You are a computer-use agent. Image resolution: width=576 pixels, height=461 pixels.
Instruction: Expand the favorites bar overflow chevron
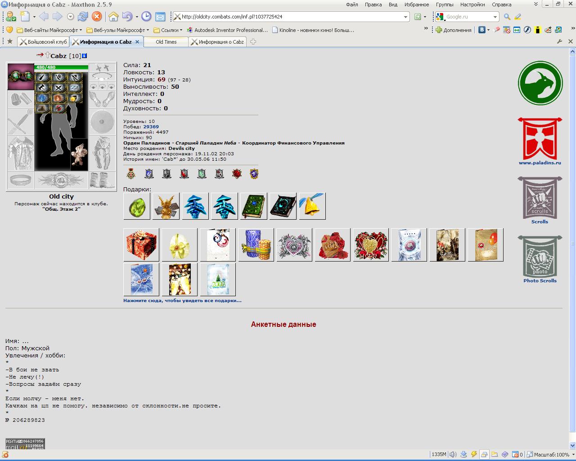point(426,29)
